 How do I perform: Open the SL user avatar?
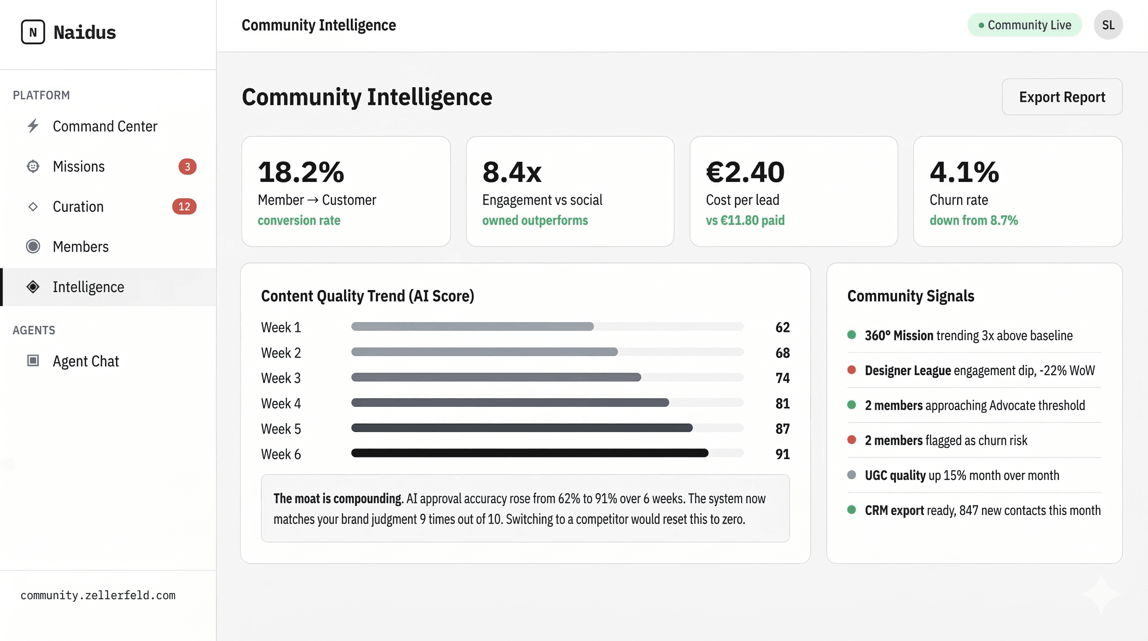(1108, 25)
